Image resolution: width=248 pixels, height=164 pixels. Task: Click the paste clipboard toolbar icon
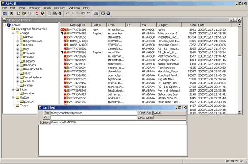click(x=83, y=14)
